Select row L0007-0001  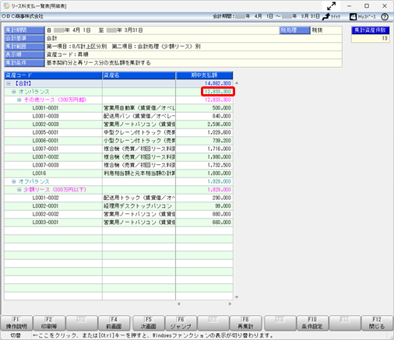coord(118,149)
